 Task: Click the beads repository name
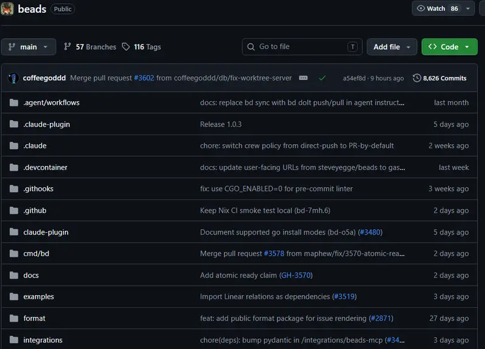32,9
